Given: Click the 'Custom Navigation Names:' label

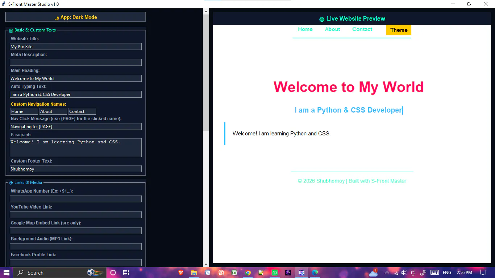Looking at the screenshot, I should point(38,104).
